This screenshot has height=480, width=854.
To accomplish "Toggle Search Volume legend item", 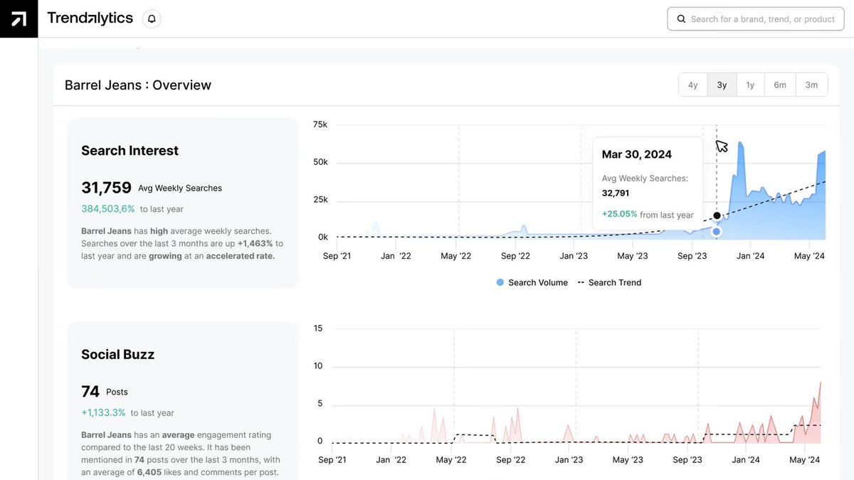I will 532,282.
